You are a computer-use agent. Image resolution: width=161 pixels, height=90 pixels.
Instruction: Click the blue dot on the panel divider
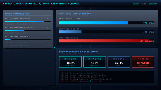pos(55,48)
